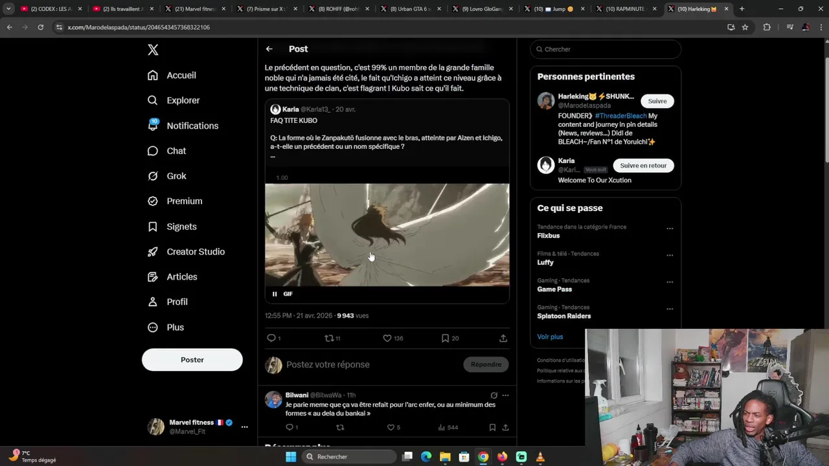Open the #ThreaderBleach hashtag link
Viewport: 829px width, 466px height.
click(x=620, y=116)
